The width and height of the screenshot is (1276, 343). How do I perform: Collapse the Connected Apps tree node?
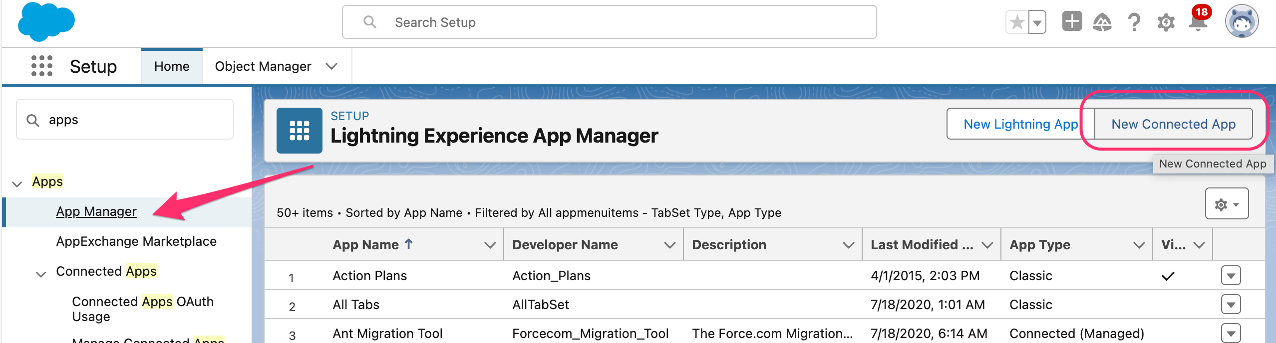pyautogui.click(x=41, y=274)
